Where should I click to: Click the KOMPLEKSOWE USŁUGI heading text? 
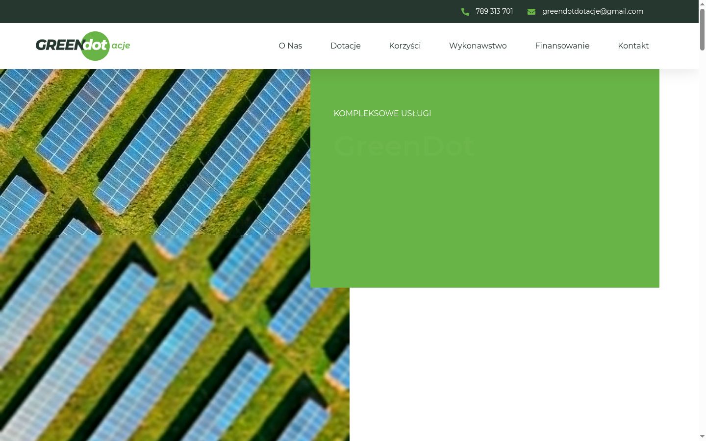click(x=382, y=113)
